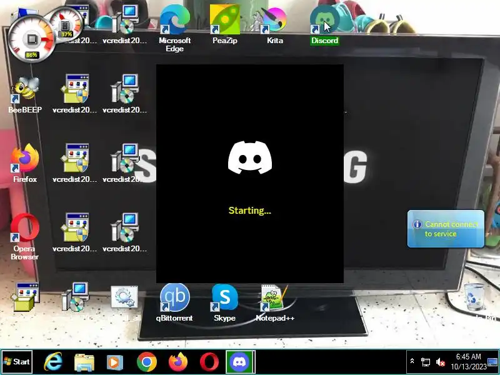
Task: Launch PeaZip from the desktop
Action: pos(224,24)
